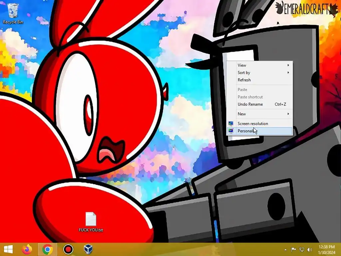This screenshot has width=341, height=256.
Task: Expand the Sort by submenu
Action: click(260, 73)
